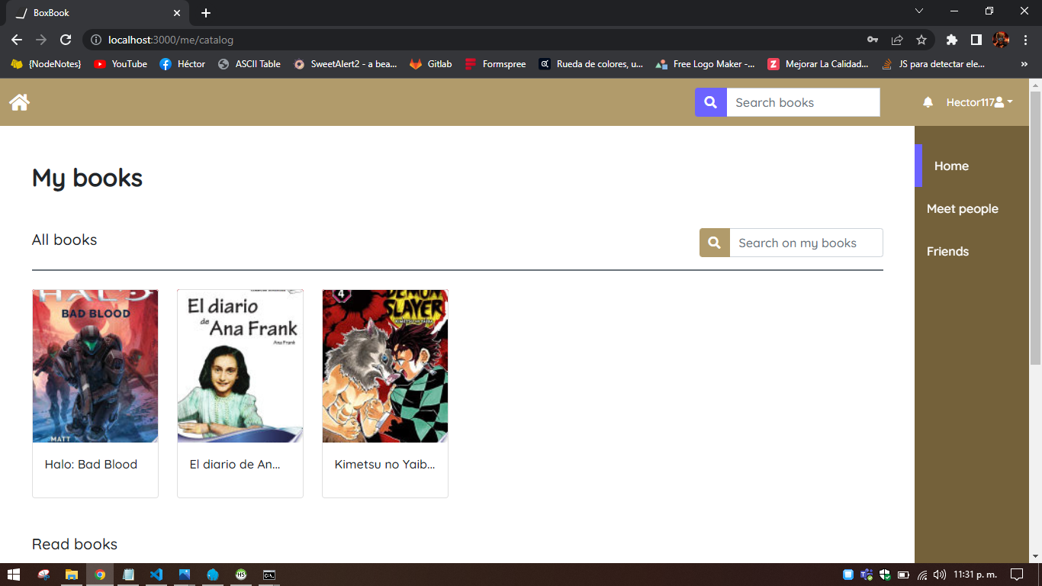
Task: Open the command prompt taskbar icon
Action: coord(269,575)
